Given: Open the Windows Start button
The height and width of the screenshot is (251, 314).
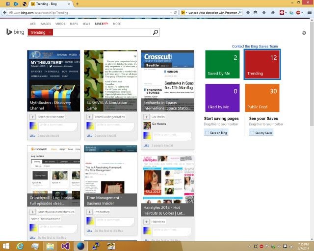Looking at the screenshot, I should [x=6, y=246].
